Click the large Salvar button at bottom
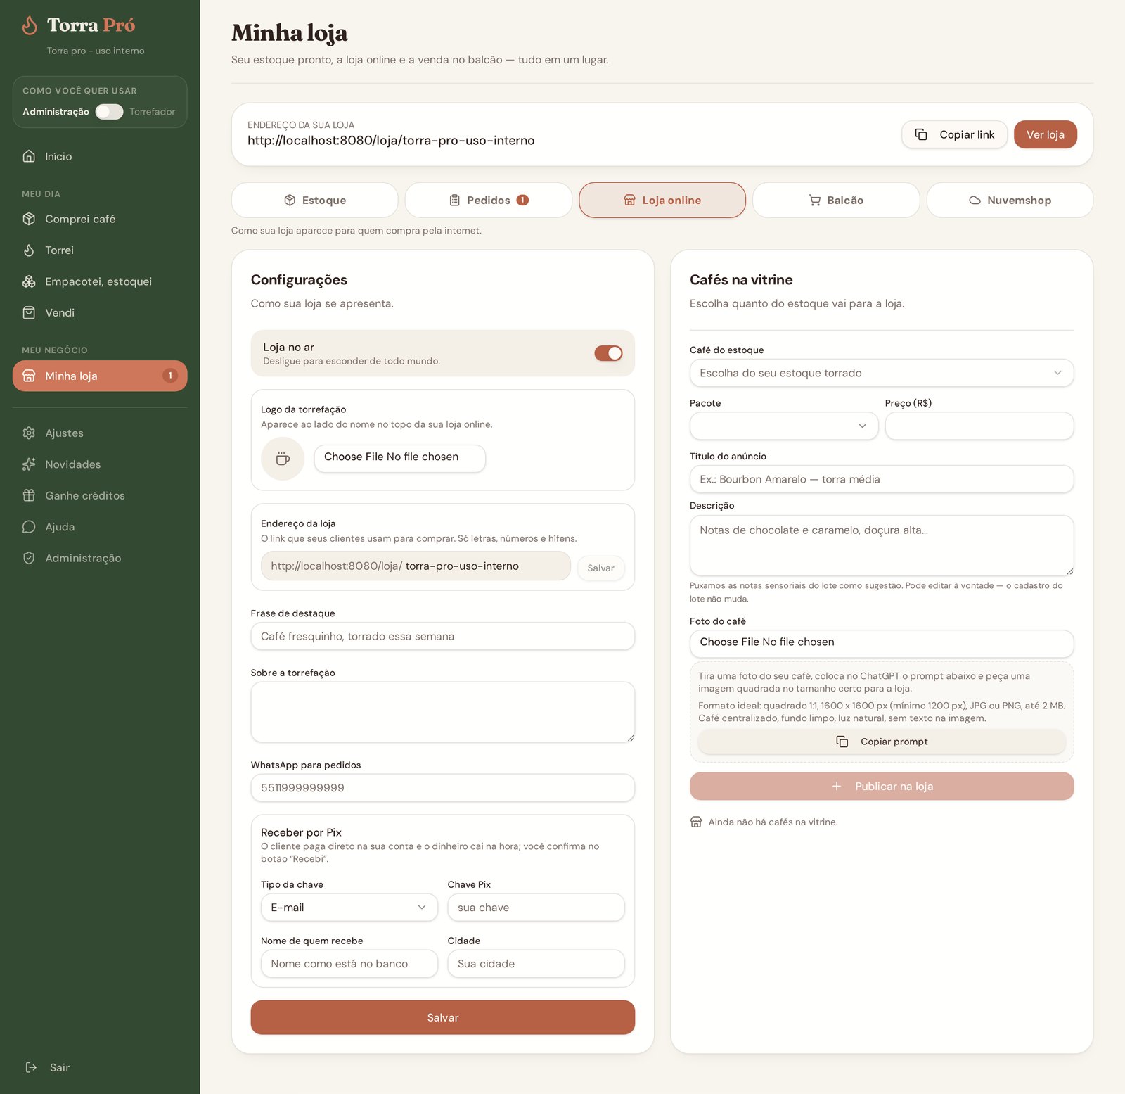The image size is (1125, 1094). click(443, 1017)
